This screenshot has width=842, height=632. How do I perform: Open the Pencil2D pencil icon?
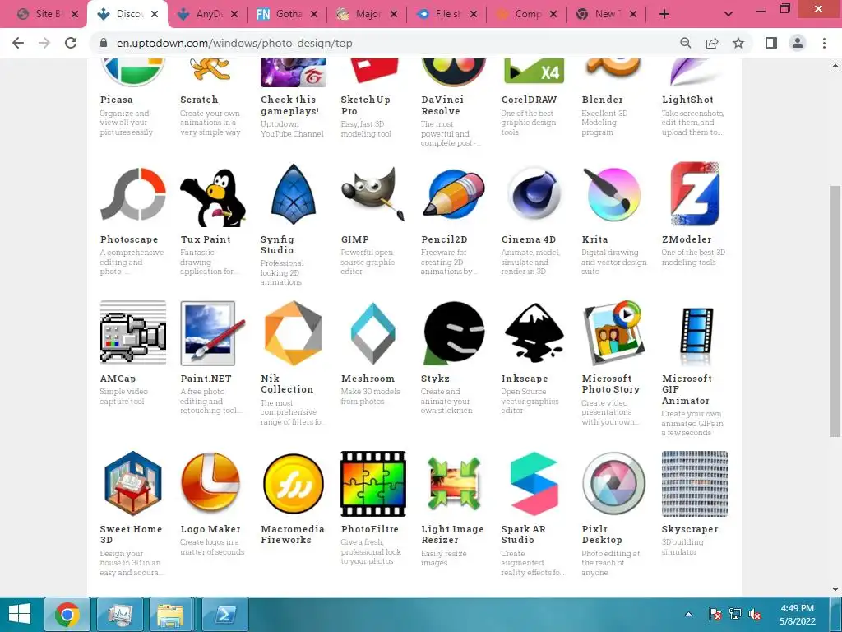coord(454,193)
